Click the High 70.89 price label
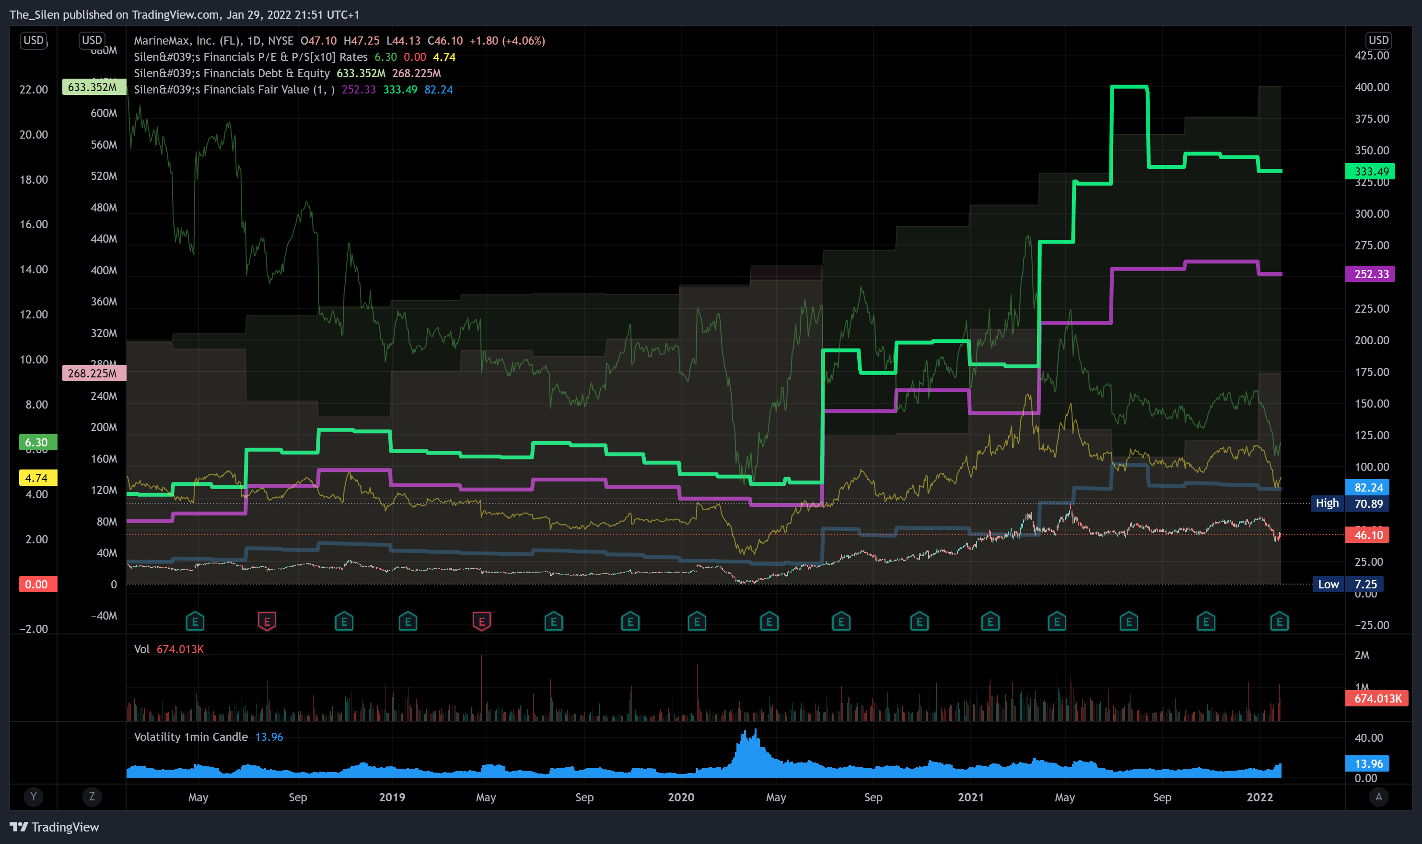This screenshot has height=844, width=1422. 1350,504
